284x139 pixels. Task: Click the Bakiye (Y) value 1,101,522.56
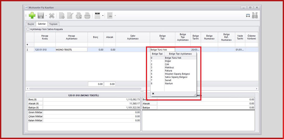133,108
